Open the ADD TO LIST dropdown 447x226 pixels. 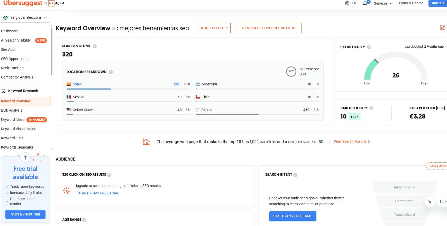(214, 28)
